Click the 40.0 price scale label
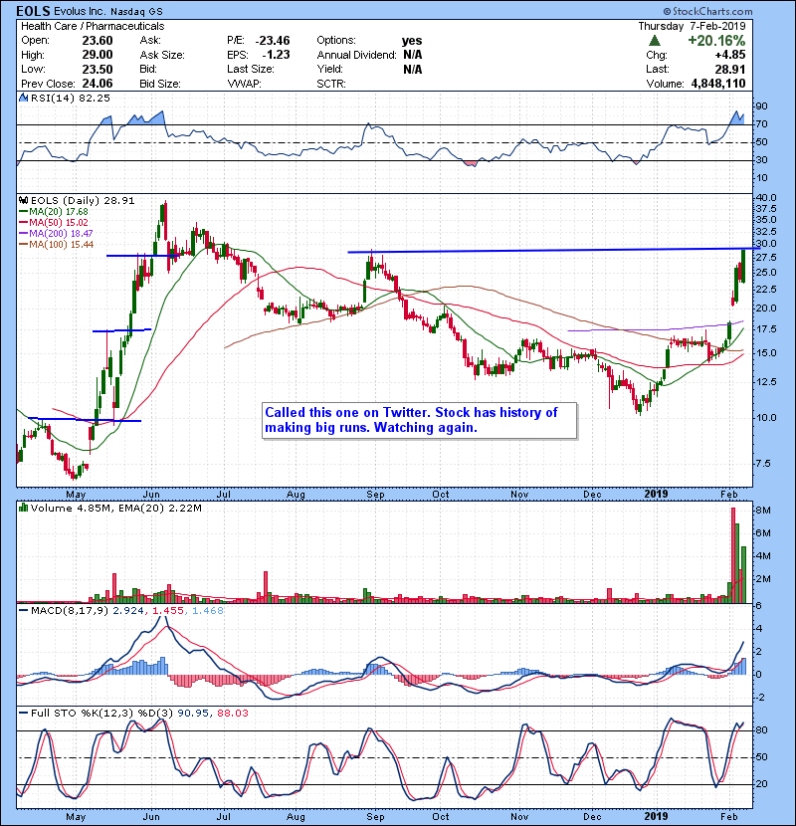The height and width of the screenshot is (826, 796). click(x=765, y=198)
